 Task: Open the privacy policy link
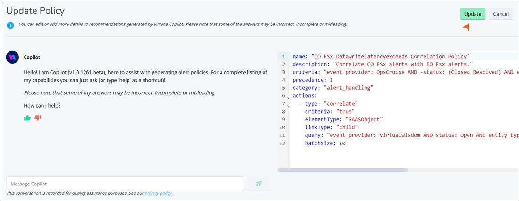pos(158,193)
